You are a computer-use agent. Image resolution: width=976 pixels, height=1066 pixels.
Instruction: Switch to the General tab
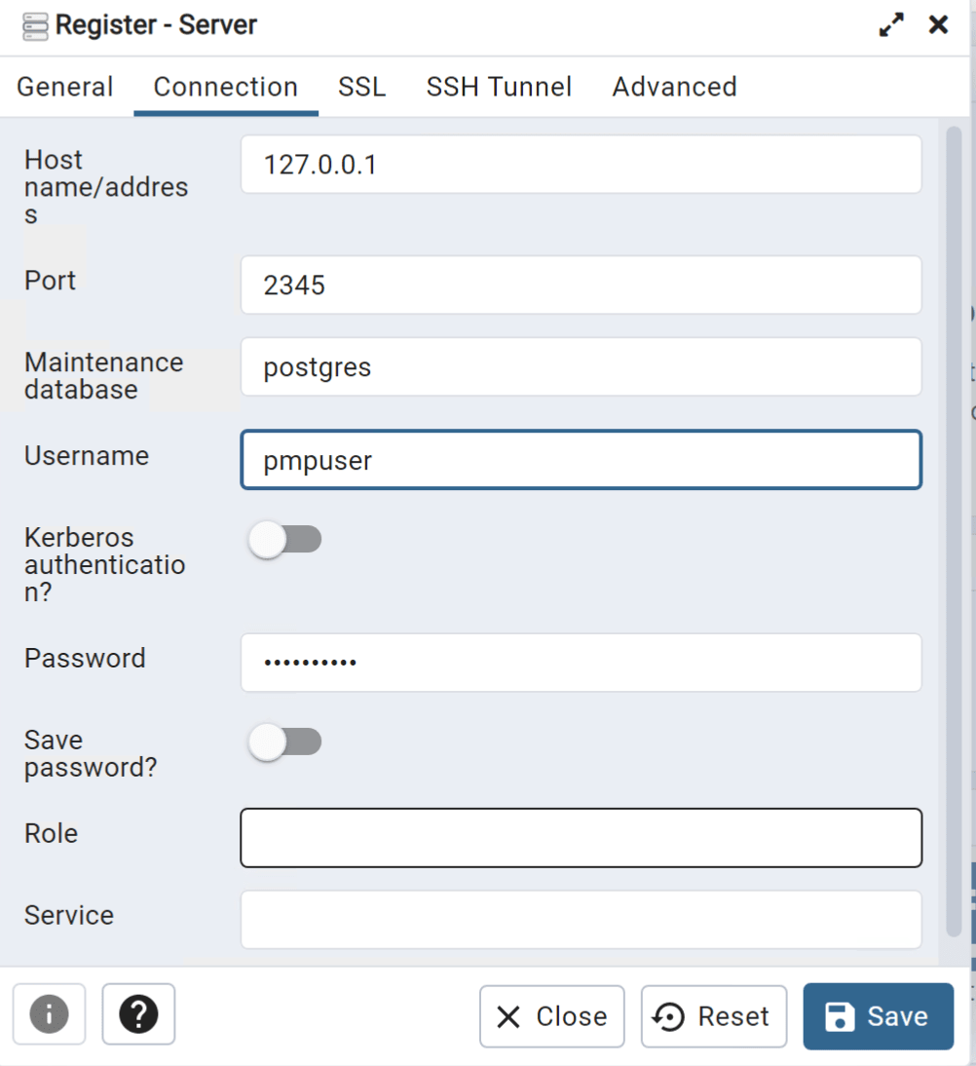[x=65, y=87]
